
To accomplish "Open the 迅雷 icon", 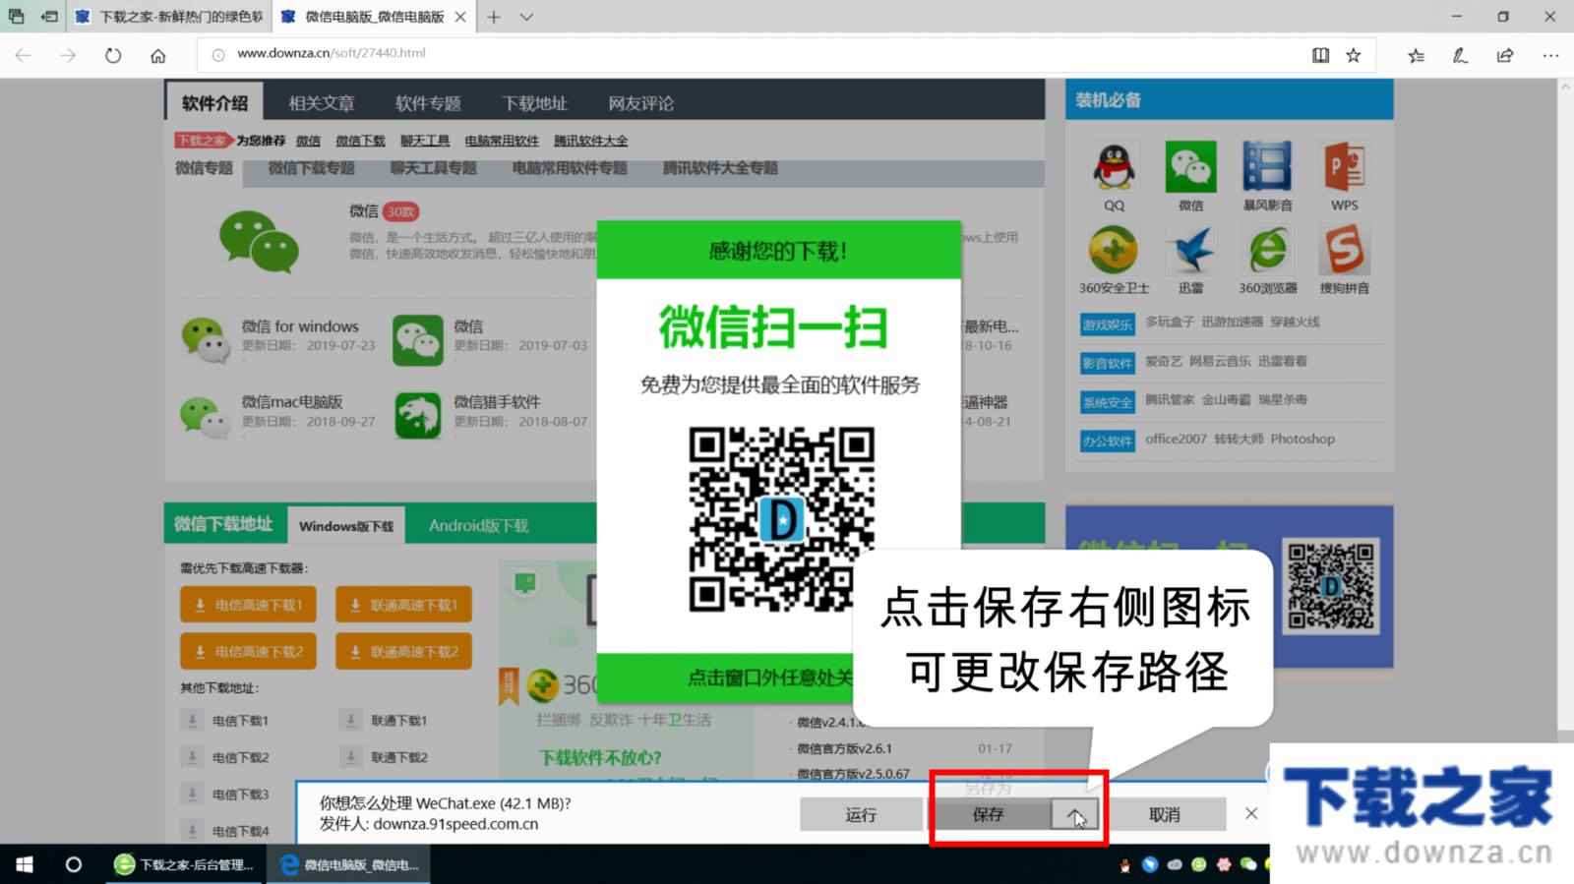I will (x=1190, y=251).
